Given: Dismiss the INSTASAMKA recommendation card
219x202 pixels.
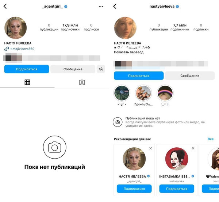Looking at the screenshot, I should click(x=193, y=148).
